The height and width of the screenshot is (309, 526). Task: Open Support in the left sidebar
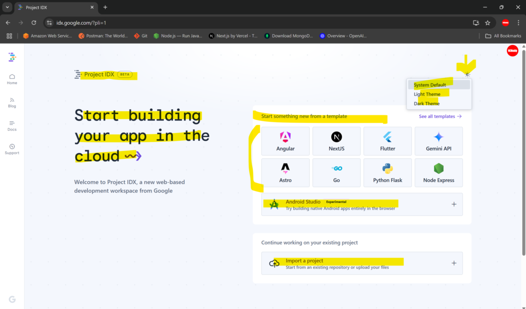12,149
